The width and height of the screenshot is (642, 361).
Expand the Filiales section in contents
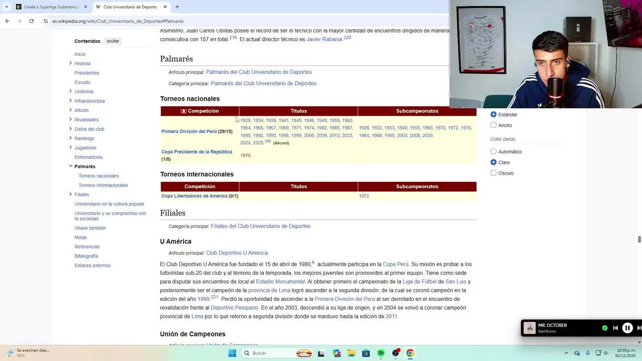pos(70,194)
